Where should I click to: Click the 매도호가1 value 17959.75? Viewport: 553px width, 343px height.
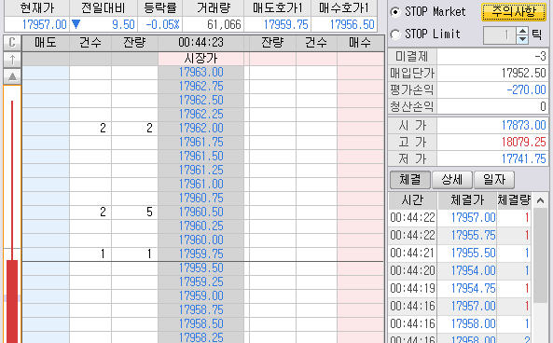tap(286, 24)
